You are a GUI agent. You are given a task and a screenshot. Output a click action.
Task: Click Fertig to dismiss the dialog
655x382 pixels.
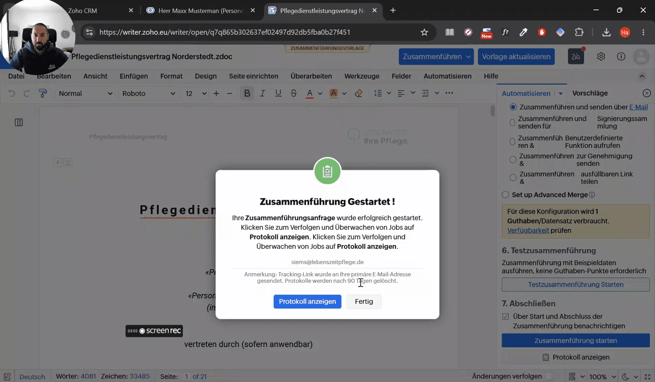(364, 301)
